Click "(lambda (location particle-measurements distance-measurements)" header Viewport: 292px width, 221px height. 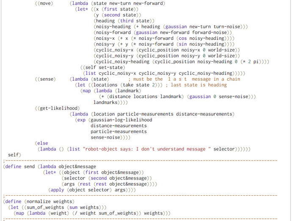(152, 114)
